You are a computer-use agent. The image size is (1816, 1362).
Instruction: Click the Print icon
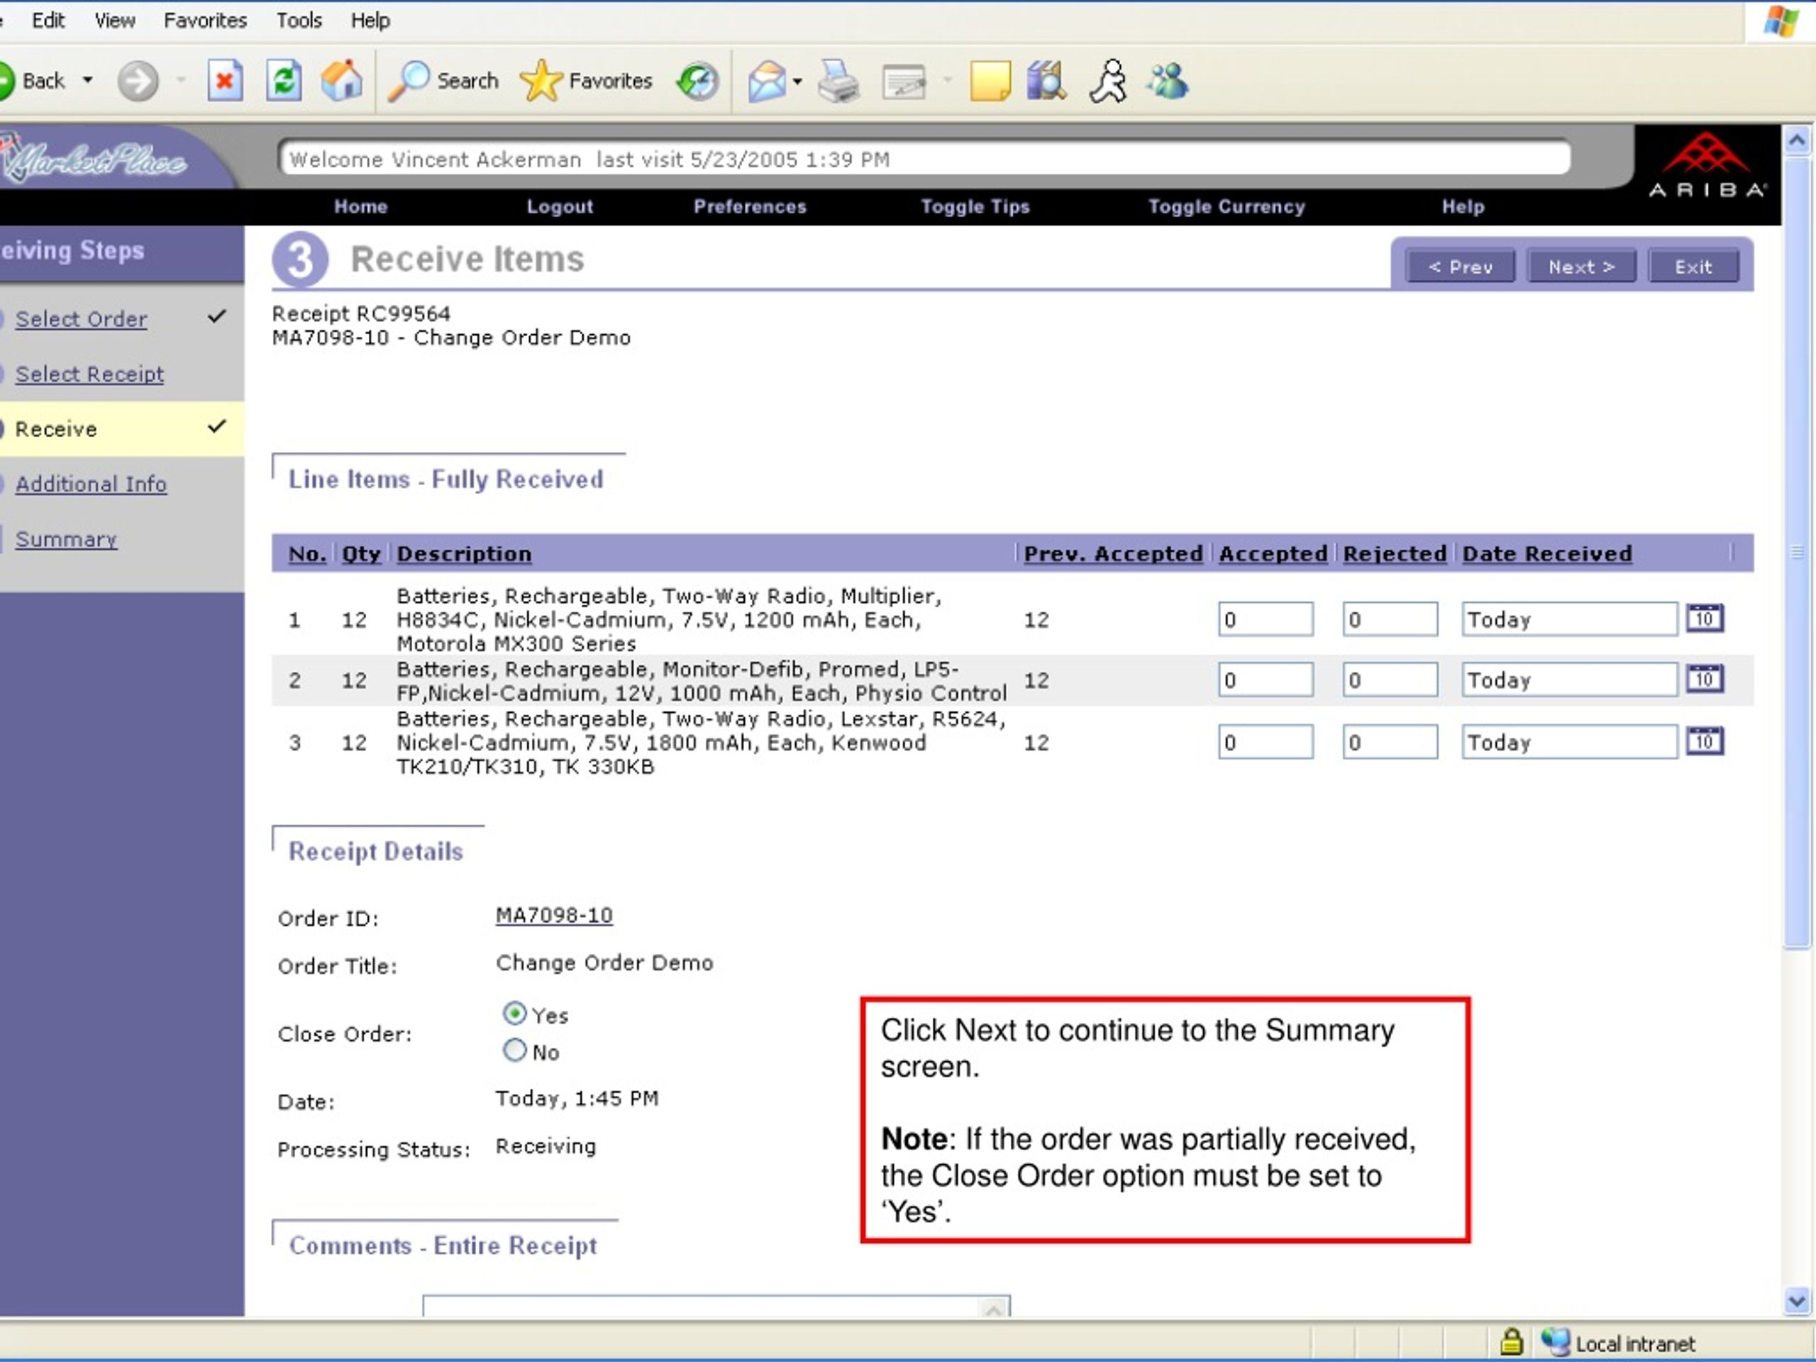838,82
